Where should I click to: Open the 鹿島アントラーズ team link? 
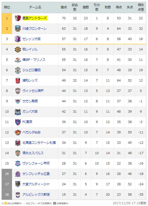point(34,18)
